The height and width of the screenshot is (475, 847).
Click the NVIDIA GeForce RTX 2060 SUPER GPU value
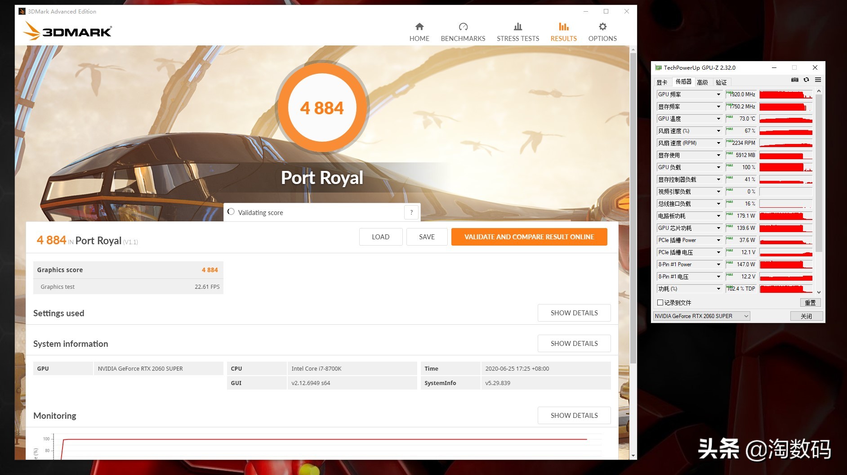click(x=140, y=369)
